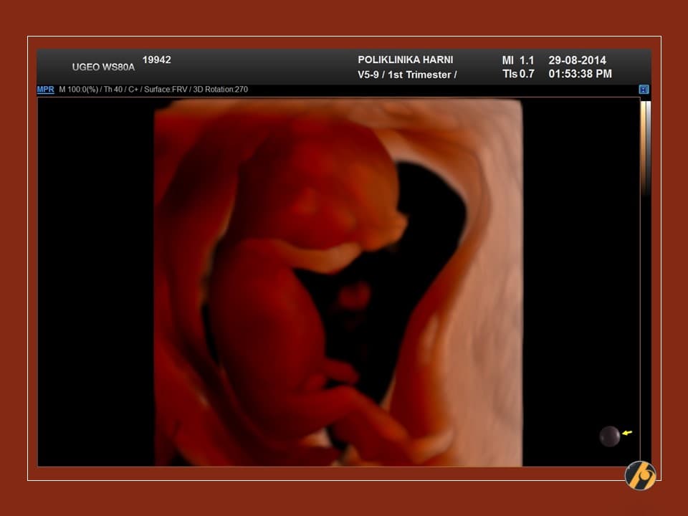Select the V5-9 / 1st Trimester probe preset
688x516 pixels.
tap(407, 75)
